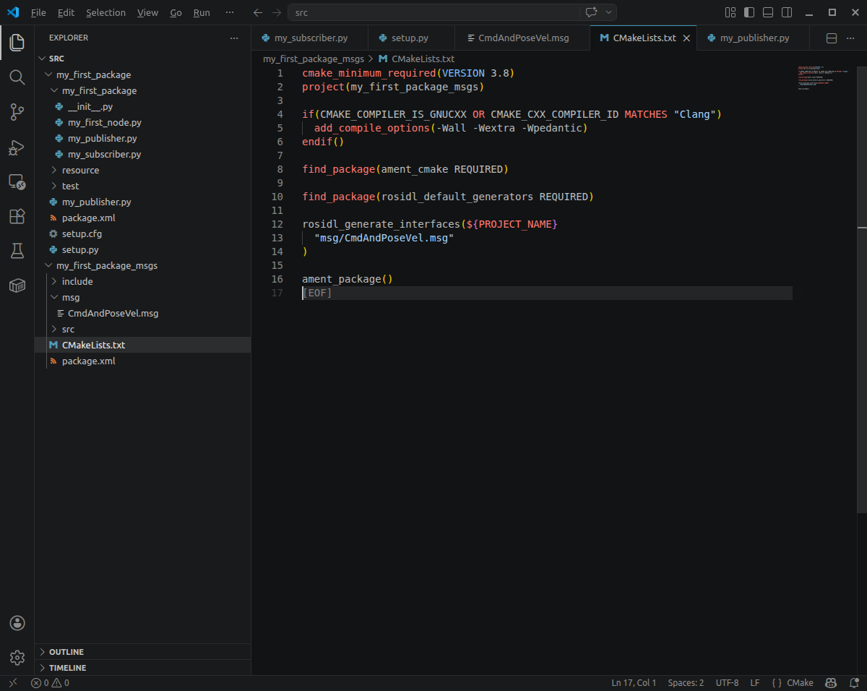Open the Edit menu

coord(66,13)
